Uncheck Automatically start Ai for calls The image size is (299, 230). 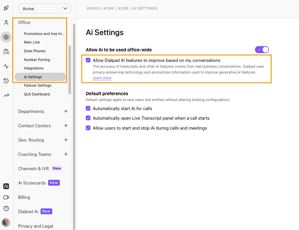88,108
